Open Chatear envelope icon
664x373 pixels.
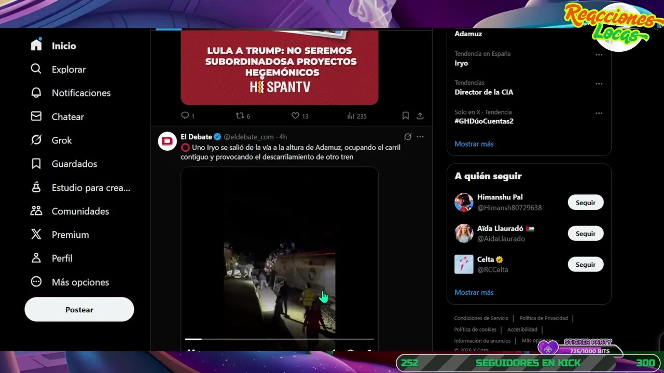[36, 117]
